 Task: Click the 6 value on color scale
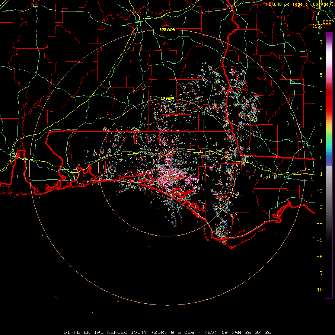[x=321, y=58]
